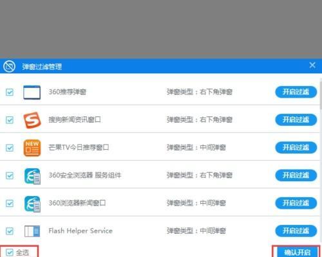
Task: Toggle the Flash Helper Service checkbox
Action: tap(10, 231)
